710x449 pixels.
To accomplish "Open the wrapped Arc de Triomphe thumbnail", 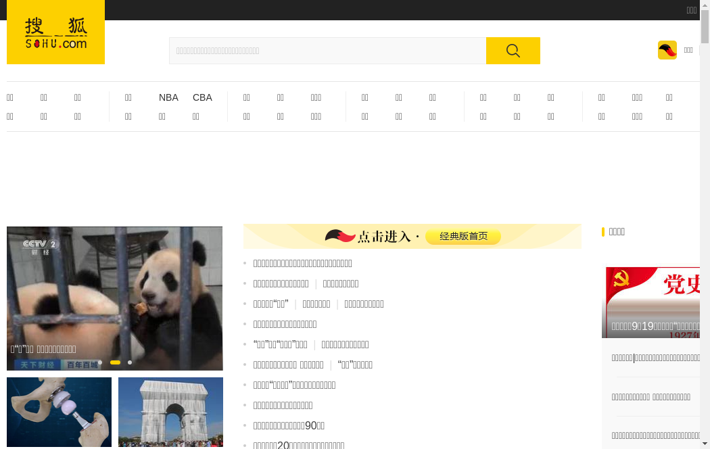I will [170, 411].
